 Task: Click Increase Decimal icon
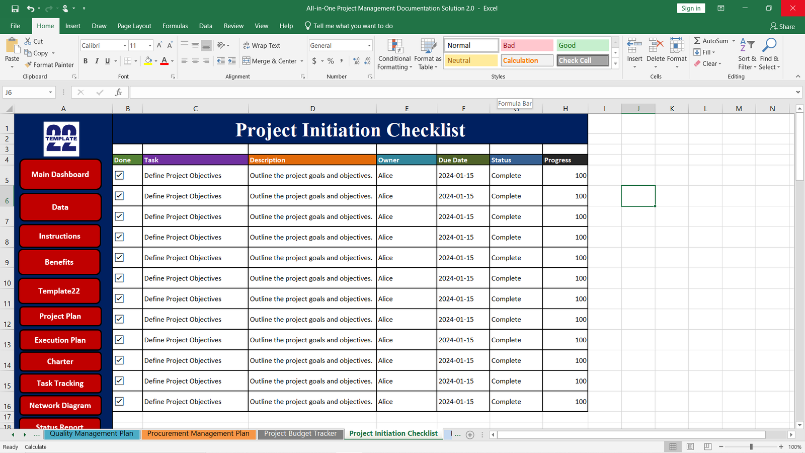(x=356, y=61)
